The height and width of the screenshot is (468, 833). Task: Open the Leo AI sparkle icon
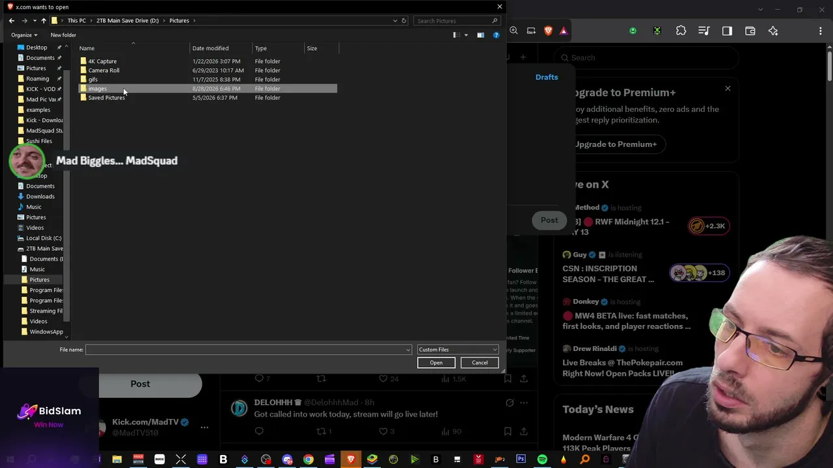coord(773,31)
